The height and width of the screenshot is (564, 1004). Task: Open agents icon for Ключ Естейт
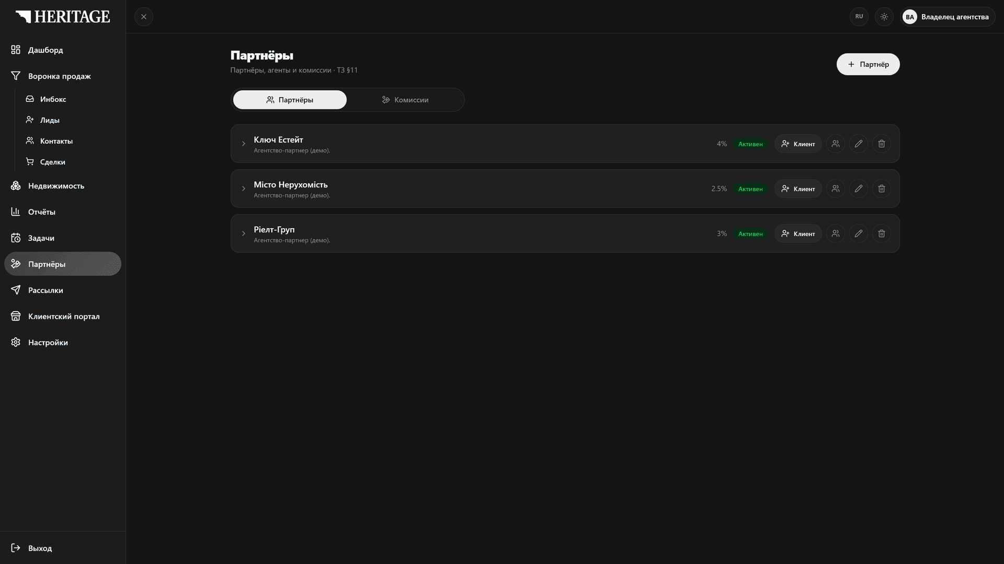point(836,144)
